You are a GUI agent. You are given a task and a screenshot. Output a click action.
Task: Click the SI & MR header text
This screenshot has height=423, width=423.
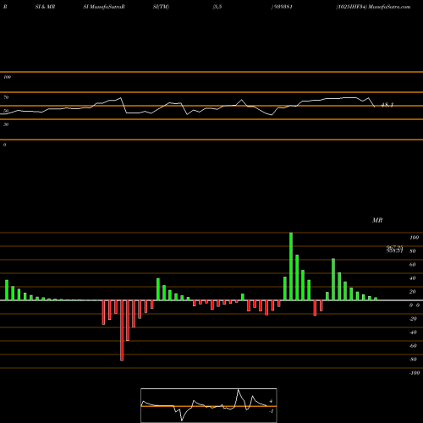[x=45, y=7]
